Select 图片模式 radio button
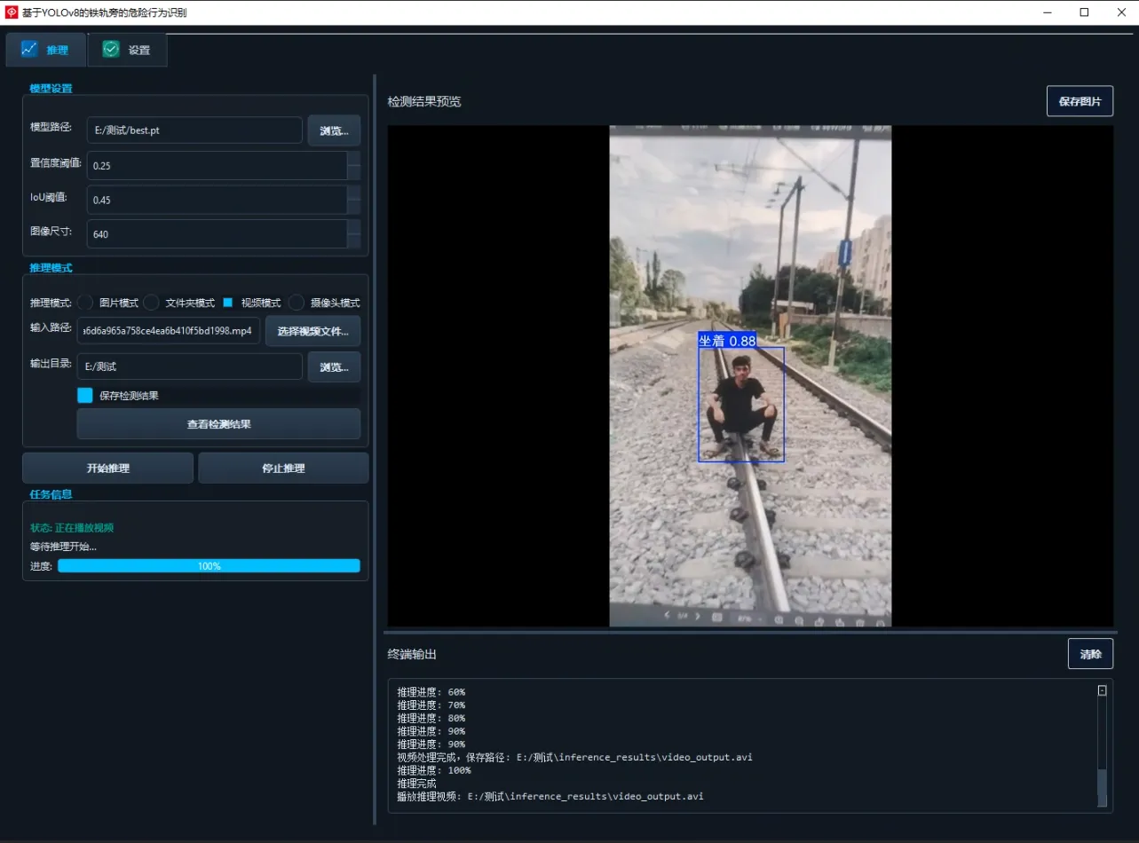Viewport: 1139px width, 843px height. pyautogui.click(x=86, y=303)
